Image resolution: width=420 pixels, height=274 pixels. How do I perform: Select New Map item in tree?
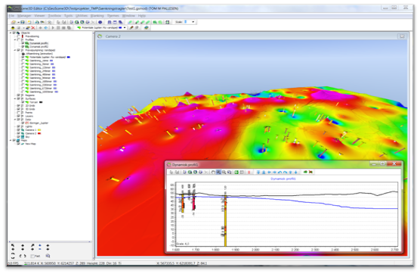point(30,144)
